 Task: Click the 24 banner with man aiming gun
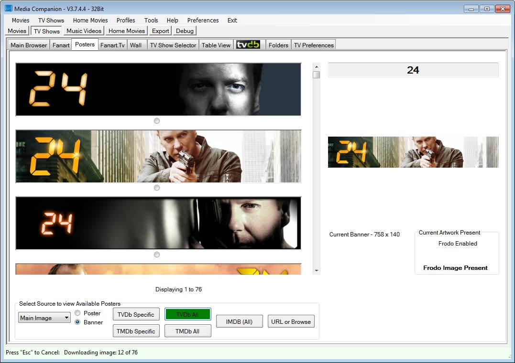point(158,156)
